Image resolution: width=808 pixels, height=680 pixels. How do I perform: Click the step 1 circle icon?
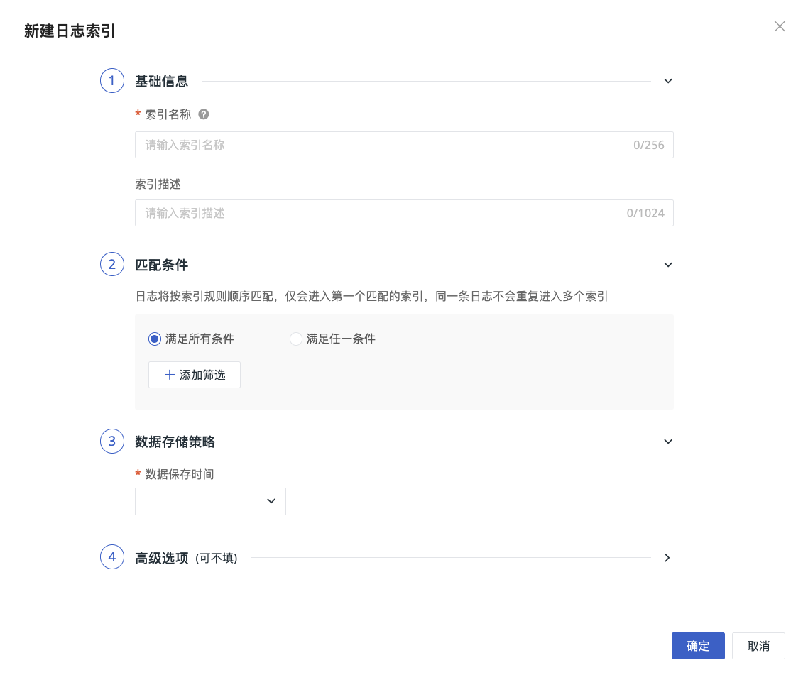coord(112,81)
